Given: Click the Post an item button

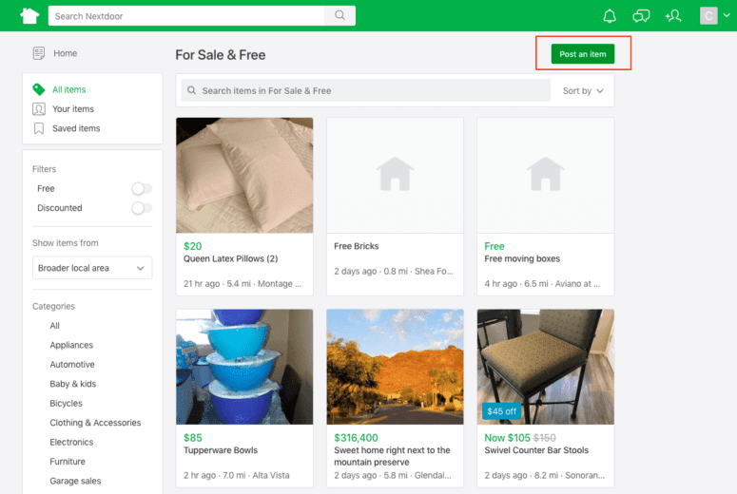Looking at the screenshot, I should [x=583, y=54].
